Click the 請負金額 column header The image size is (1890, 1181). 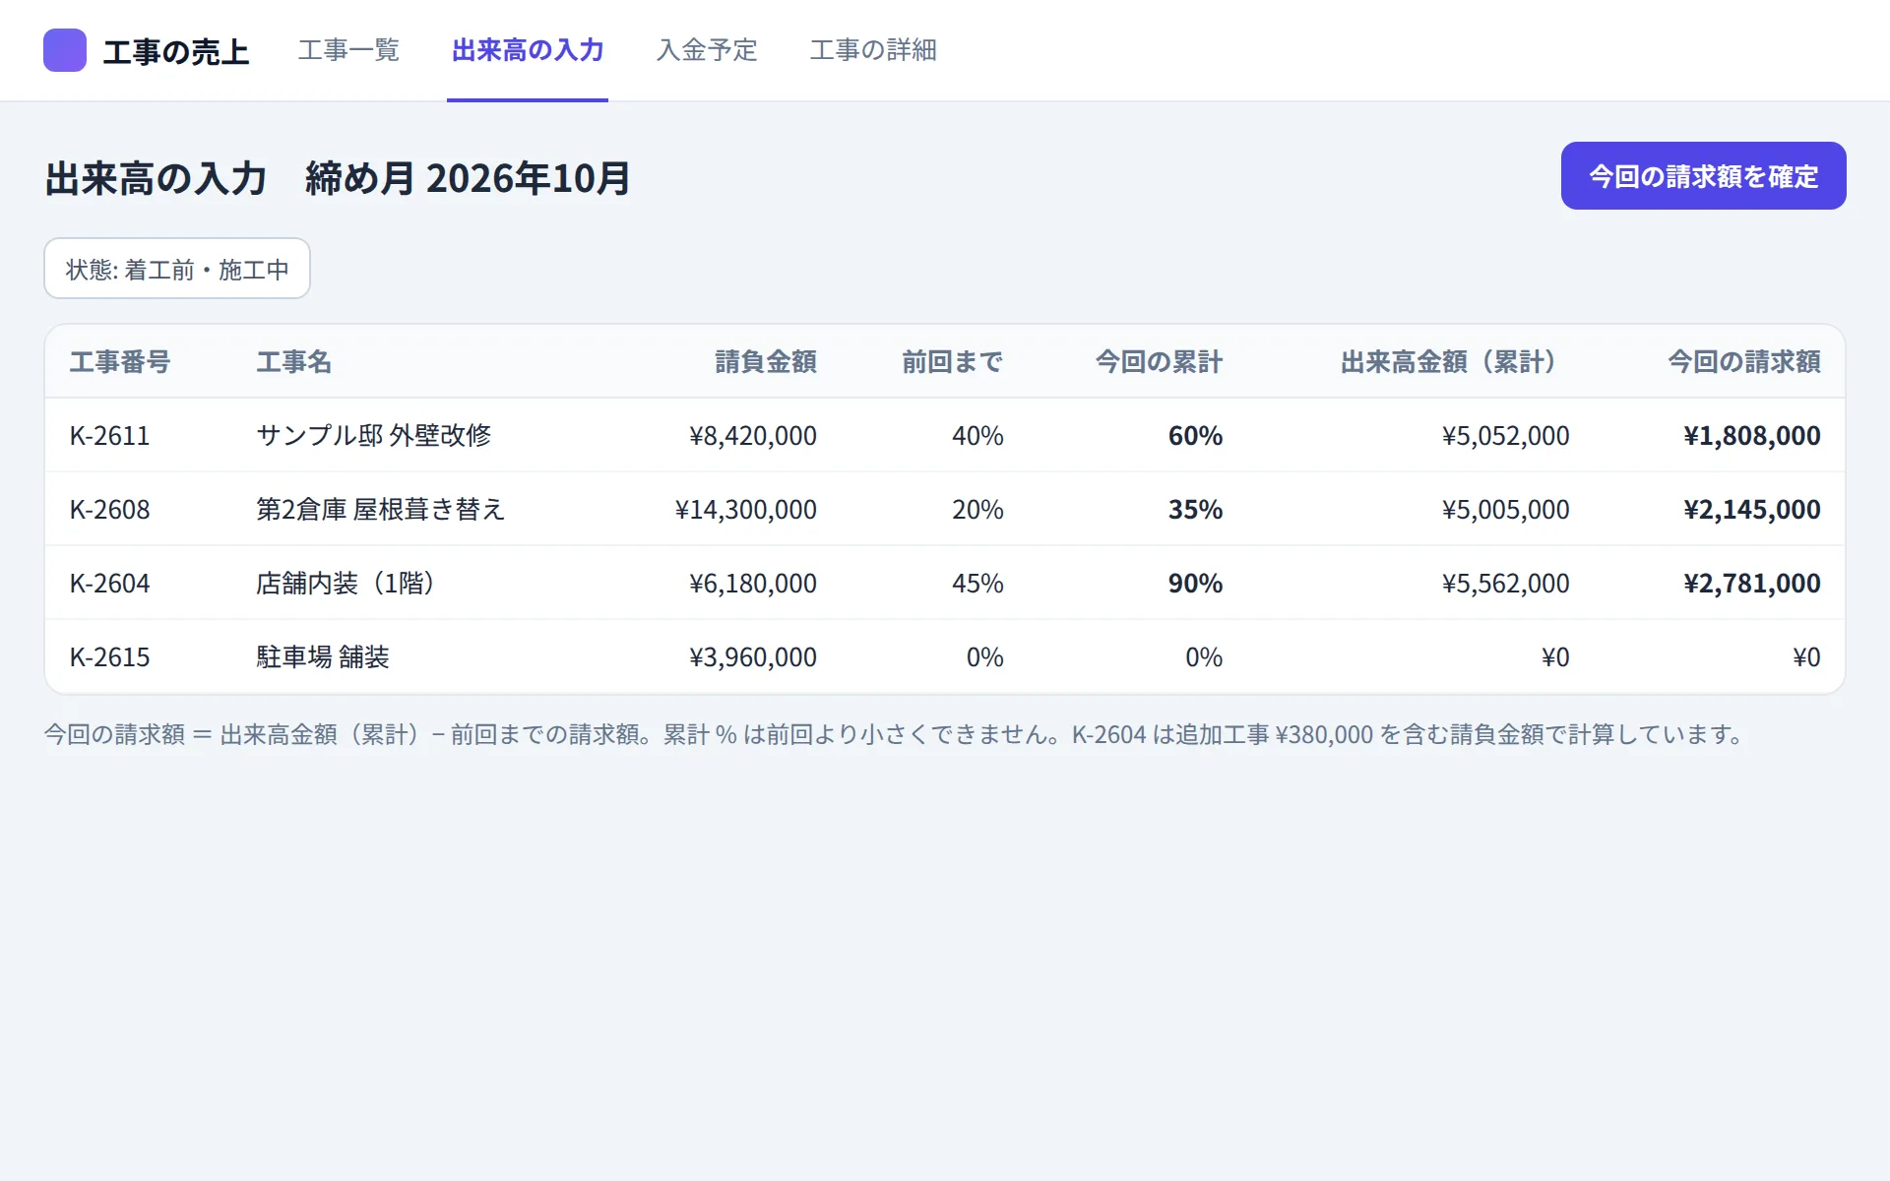coord(766,362)
